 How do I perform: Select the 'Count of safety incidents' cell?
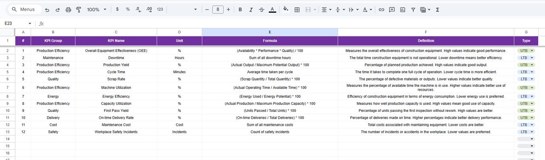click(x=270, y=132)
